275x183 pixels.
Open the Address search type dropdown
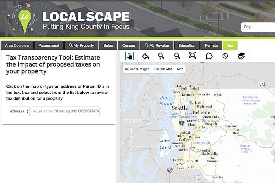point(18,111)
